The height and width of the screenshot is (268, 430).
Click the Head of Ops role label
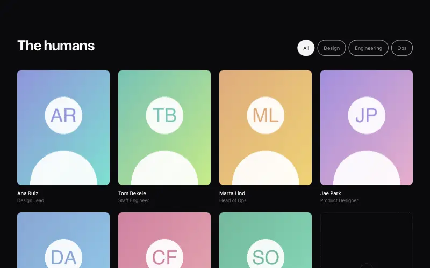pyautogui.click(x=233, y=200)
